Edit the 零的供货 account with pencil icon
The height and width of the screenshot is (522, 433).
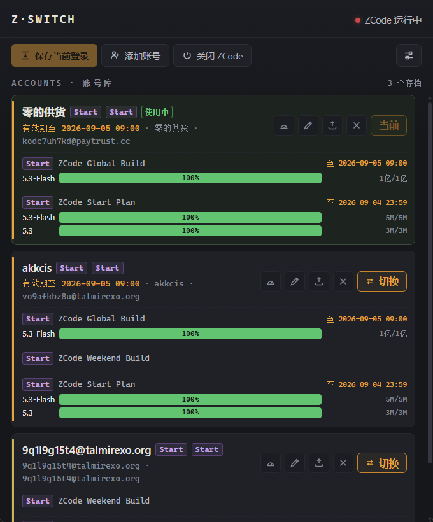click(x=308, y=125)
